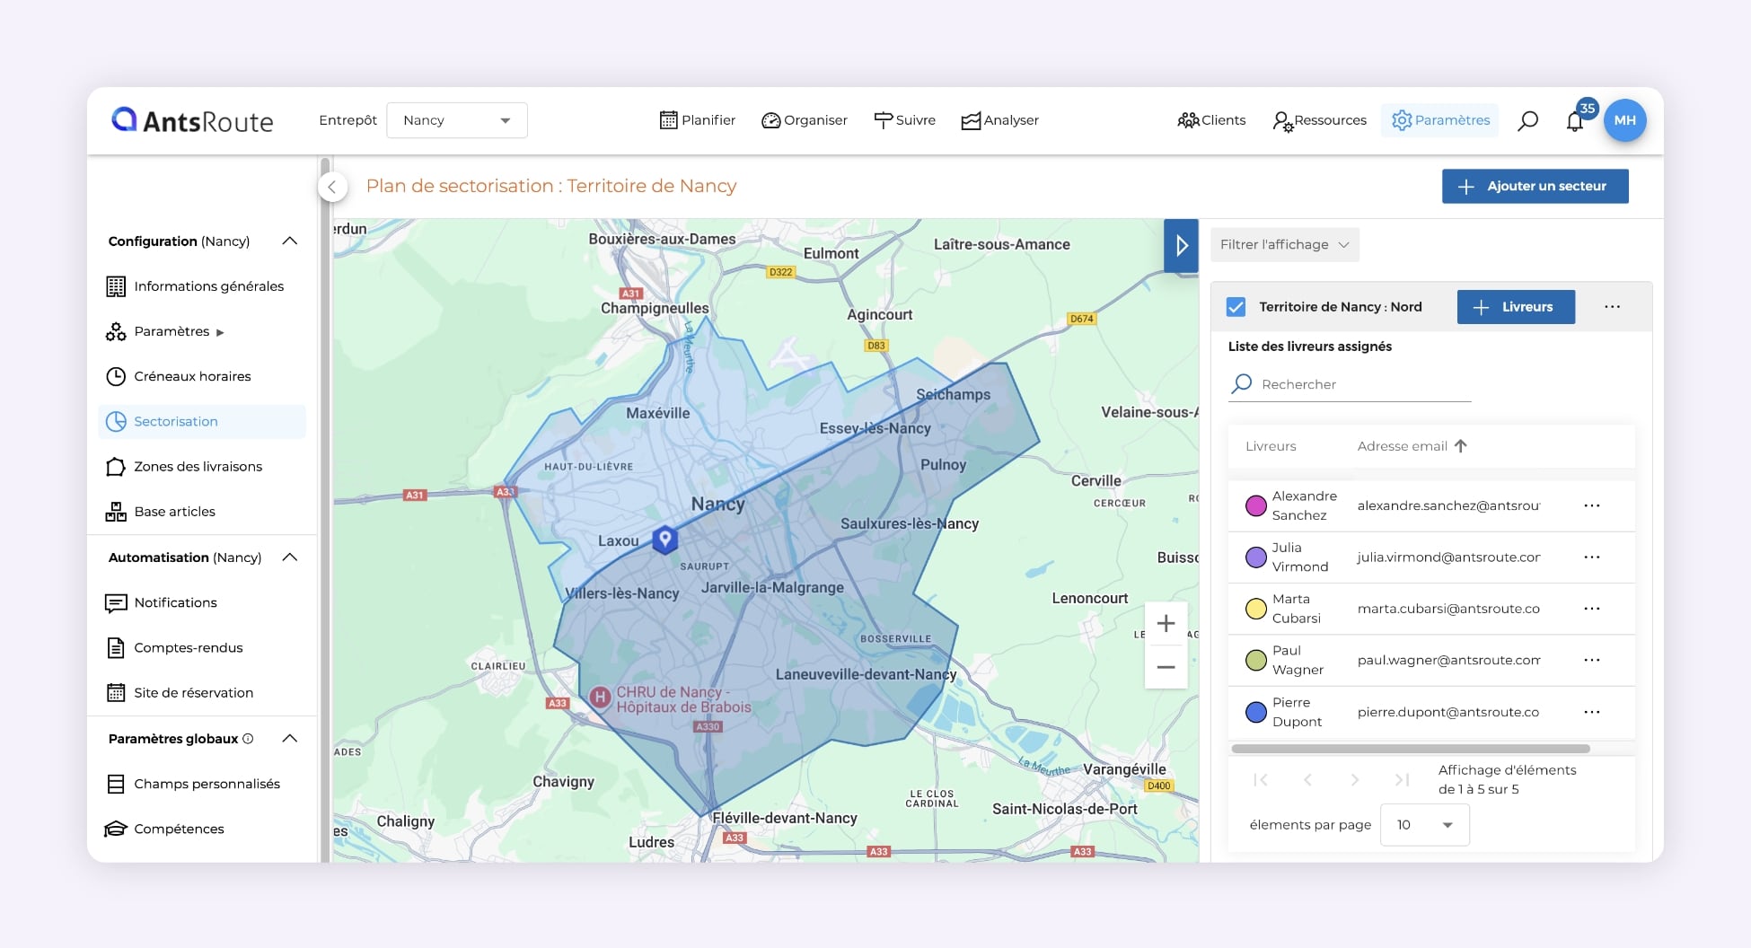
Task: Open the Notifications settings
Action: tap(175, 602)
